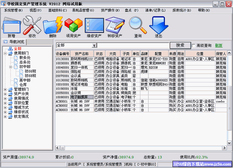Open the 系统管理(M) menu
Screen dimensions: 233x168
tap(13, 10)
